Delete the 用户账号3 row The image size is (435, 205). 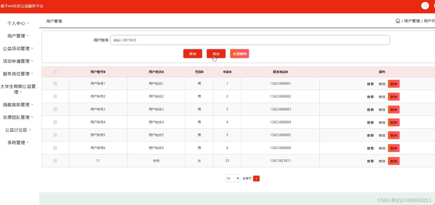tap(394, 110)
